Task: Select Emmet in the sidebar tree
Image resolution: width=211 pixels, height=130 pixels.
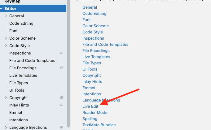Action: [x=16, y=112]
